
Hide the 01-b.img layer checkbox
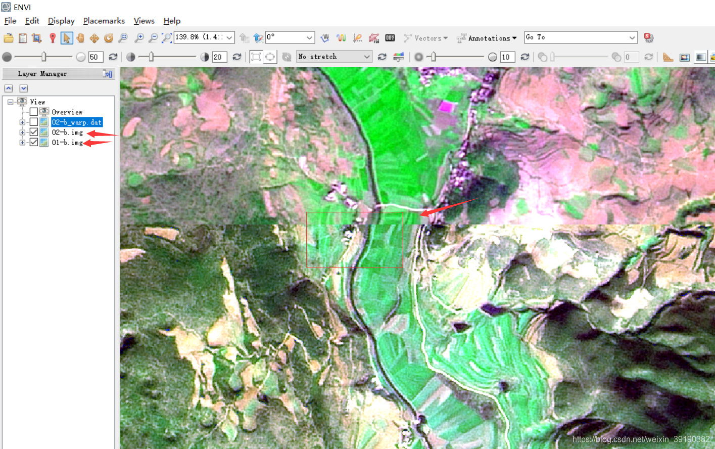click(x=34, y=142)
